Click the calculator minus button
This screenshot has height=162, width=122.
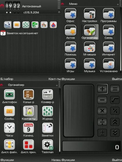tap(102, 100)
